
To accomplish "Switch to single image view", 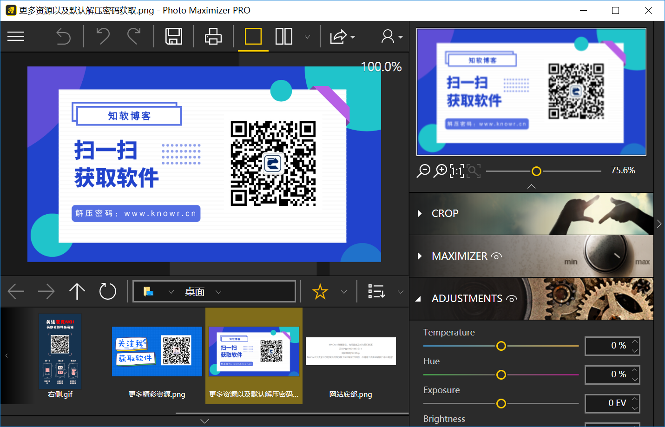I will [253, 36].
